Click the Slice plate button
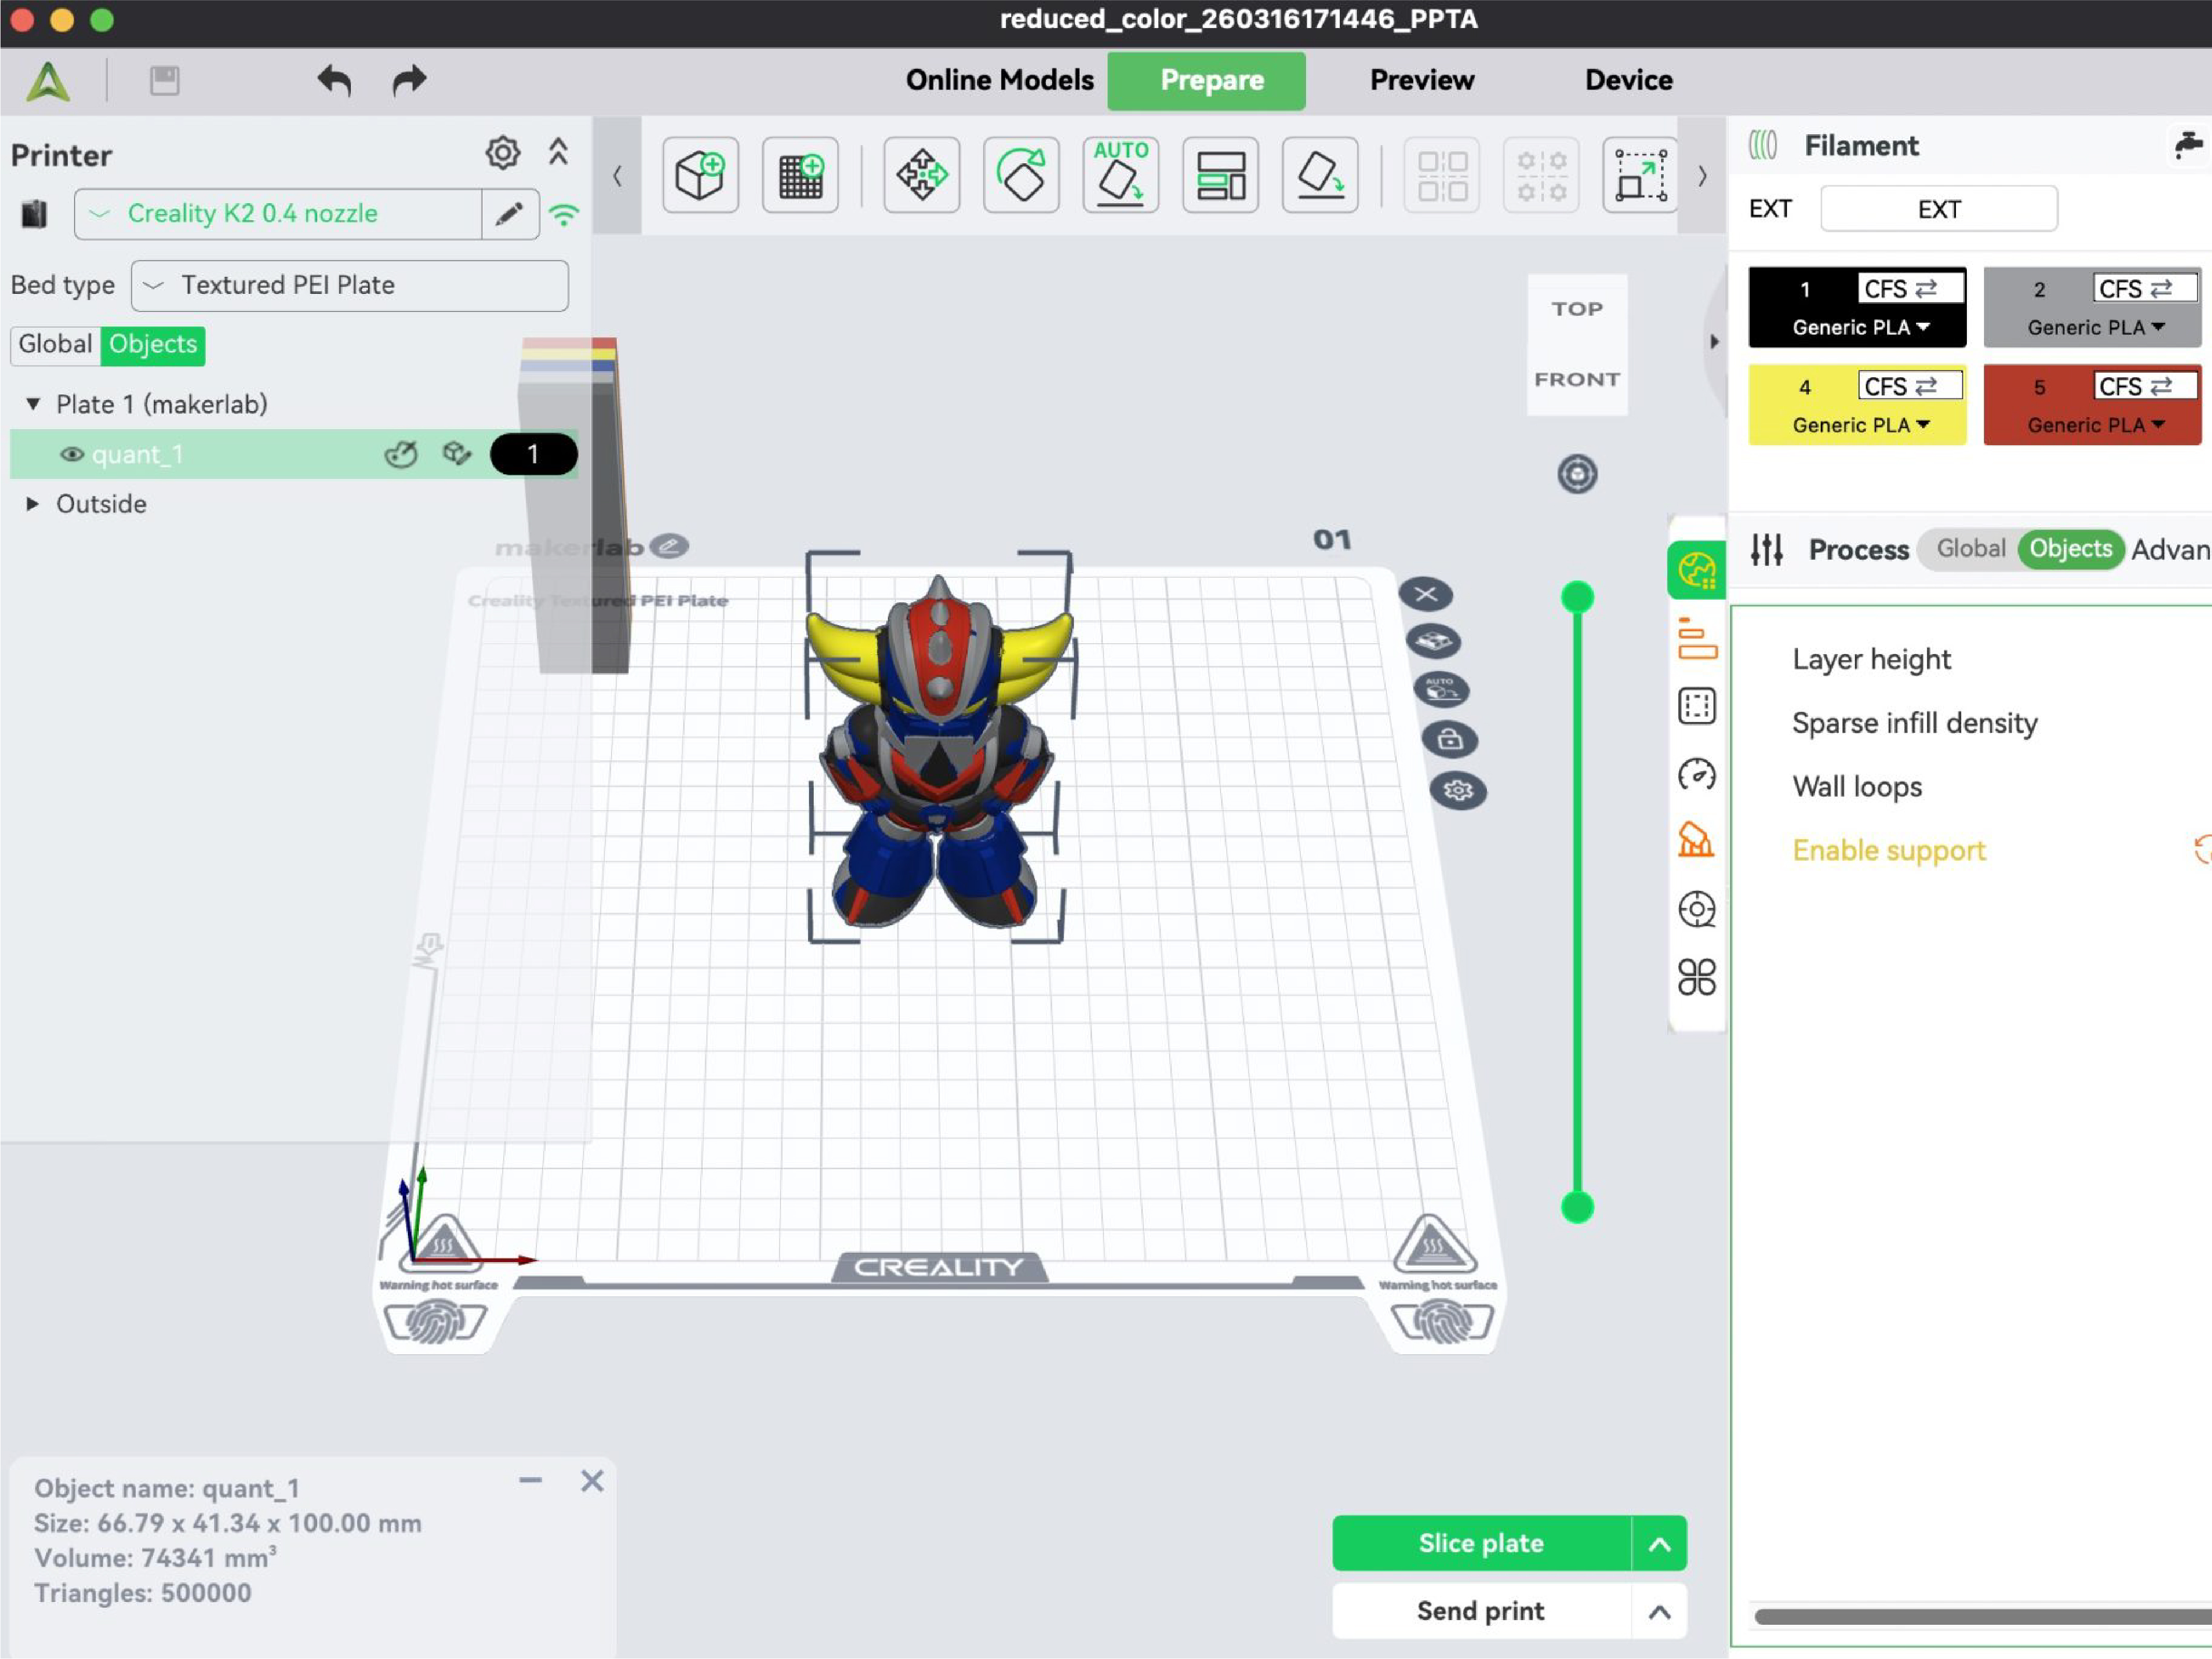 pos(1481,1543)
